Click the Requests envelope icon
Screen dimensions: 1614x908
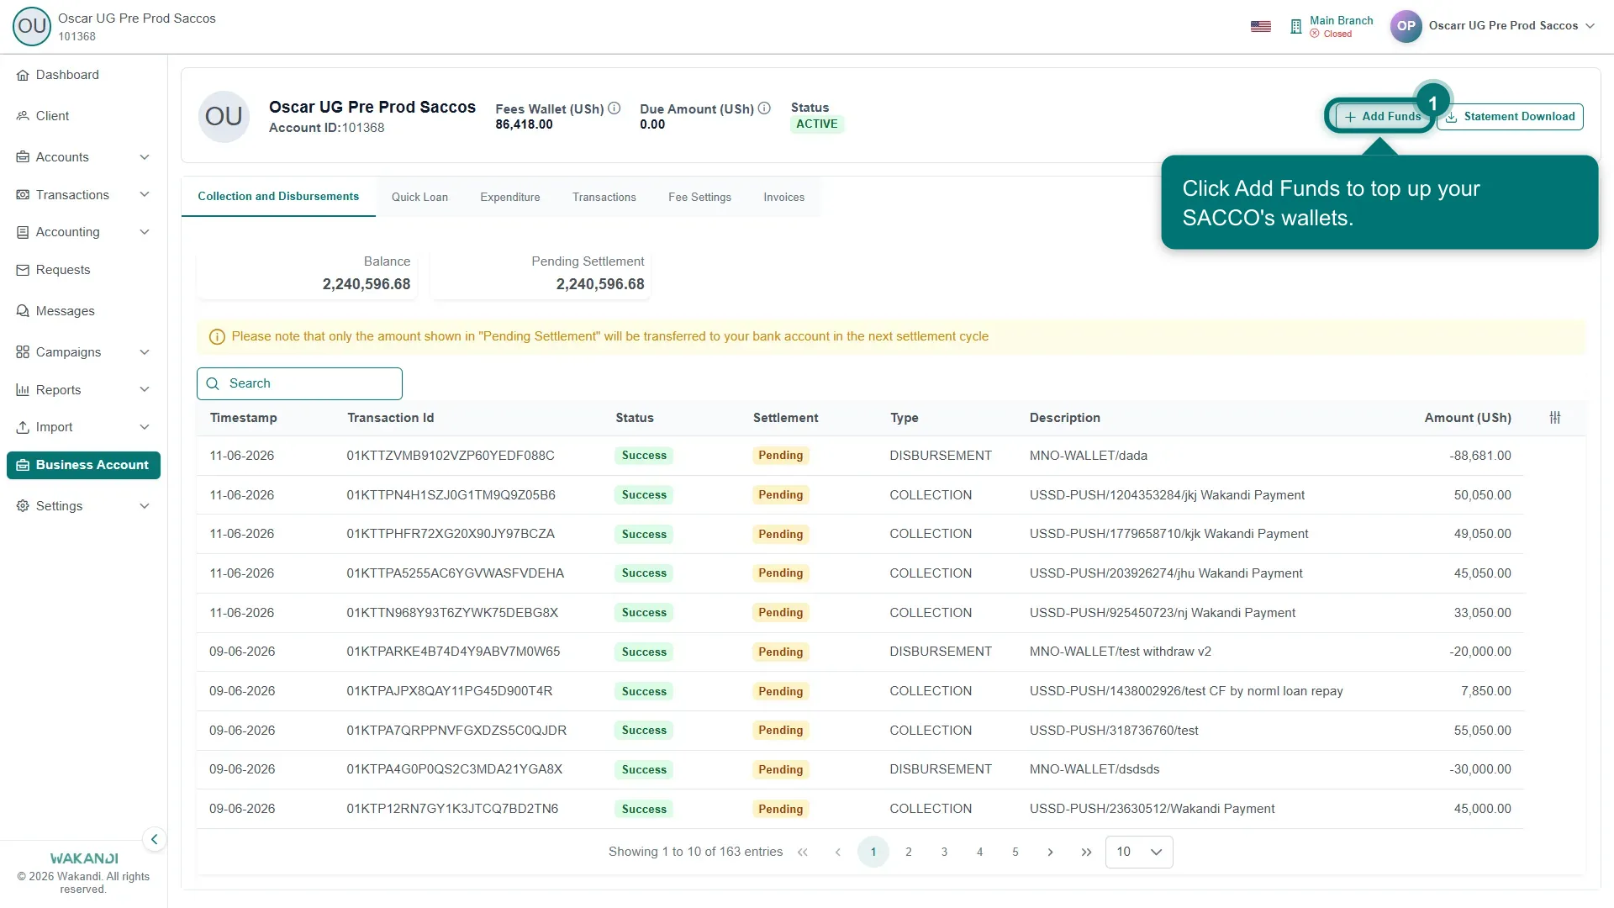[x=23, y=270]
